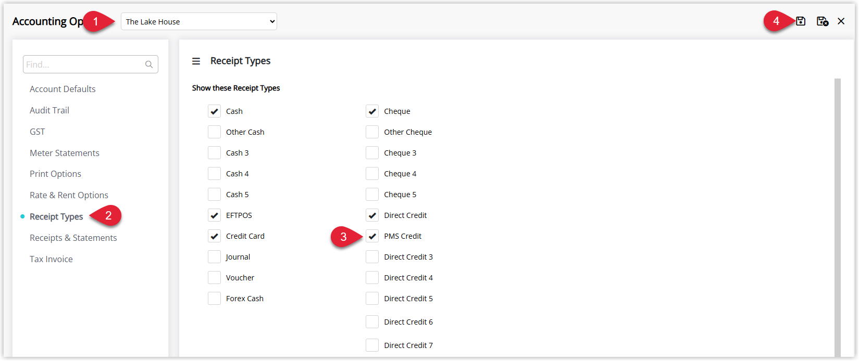Viewport: 859px width, 361px height.
Task: Enable the Voucher checkbox
Action: [214, 278]
